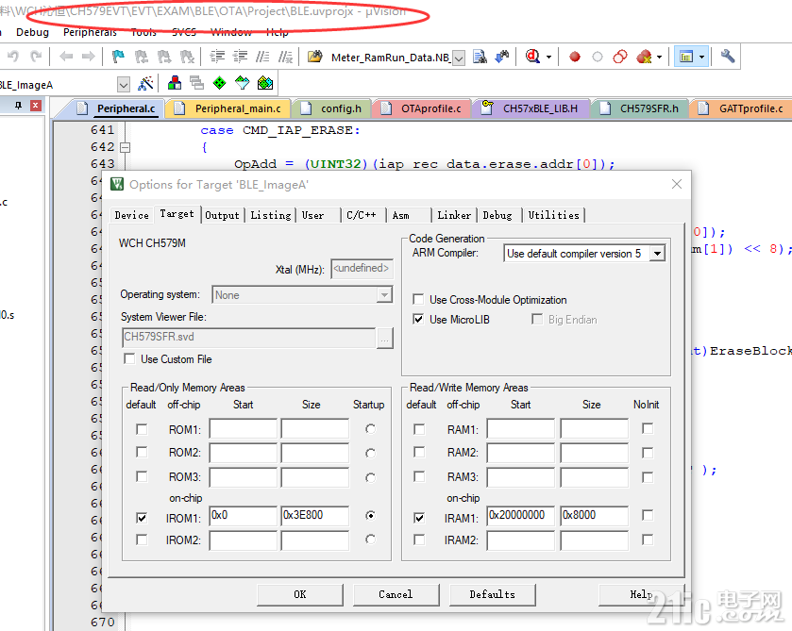Image resolution: width=792 pixels, height=631 pixels.
Task: Click the Indent selection icon
Action: coord(217,56)
